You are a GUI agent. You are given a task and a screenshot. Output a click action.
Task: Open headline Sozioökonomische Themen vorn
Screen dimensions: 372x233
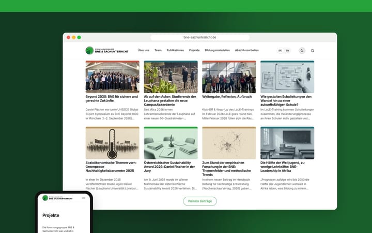(111, 167)
